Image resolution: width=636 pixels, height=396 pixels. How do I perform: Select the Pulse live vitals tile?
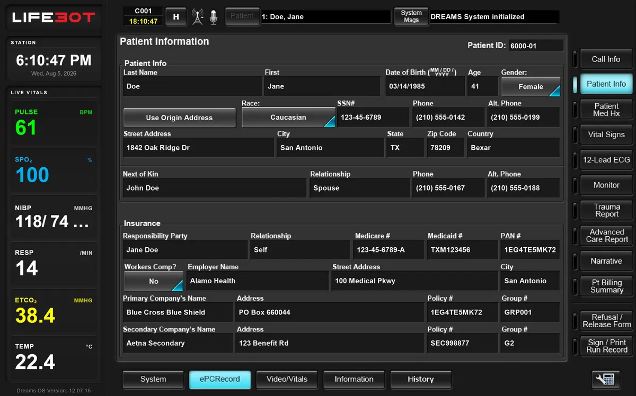click(54, 124)
